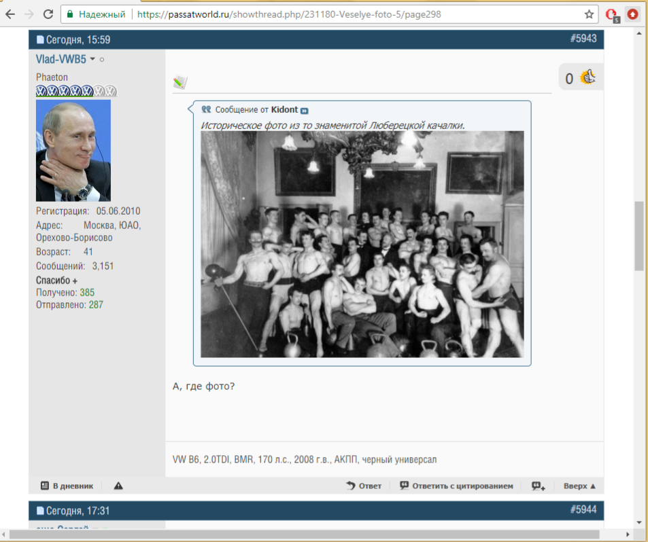Go back to the previous page
Screen dimensions: 648x542
coord(10,14)
